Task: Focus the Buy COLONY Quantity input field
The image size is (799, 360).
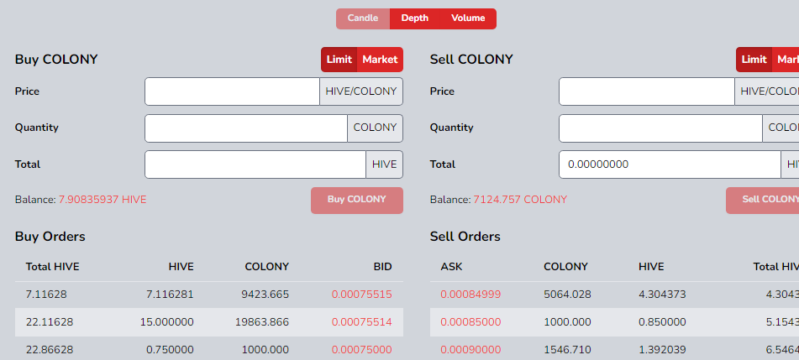Action: pyautogui.click(x=246, y=128)
